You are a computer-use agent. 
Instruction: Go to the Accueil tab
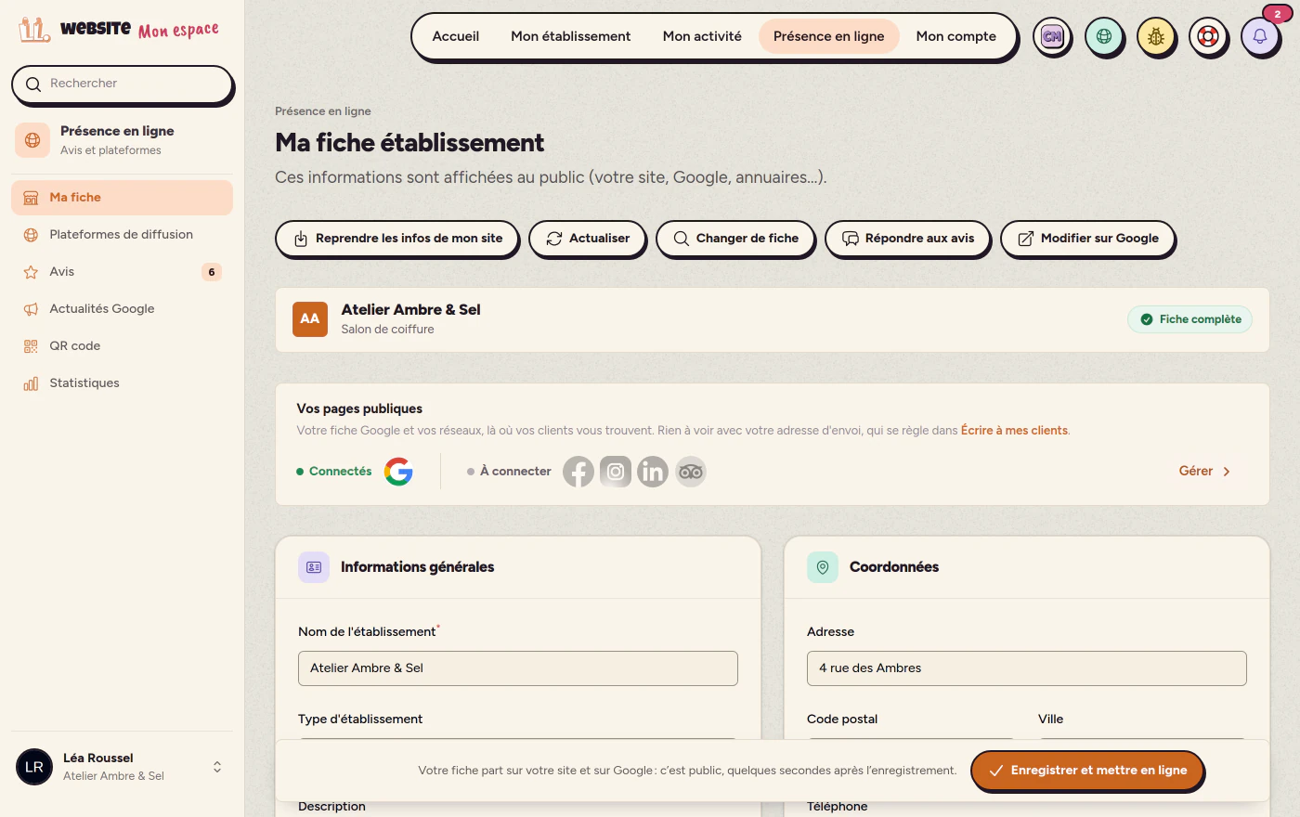click(456, 36)
